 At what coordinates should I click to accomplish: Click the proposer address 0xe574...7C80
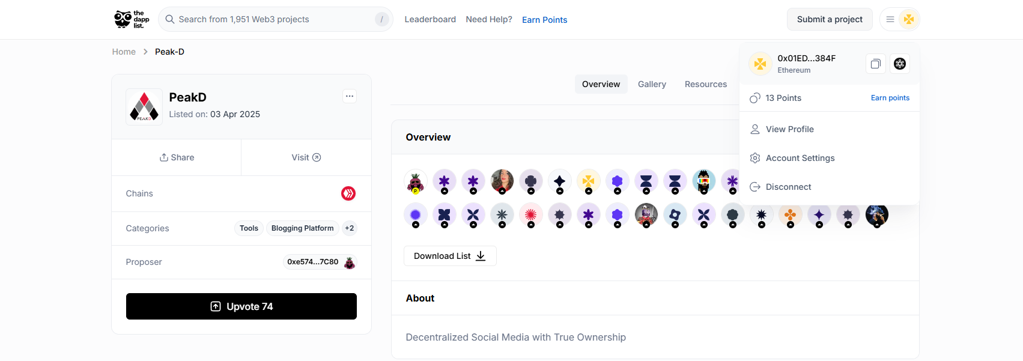tap(312, 262)
